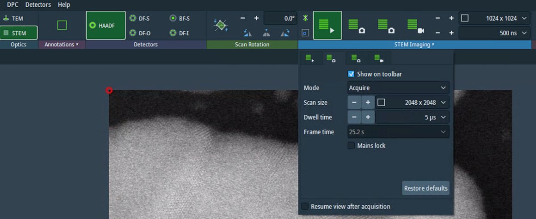This screenshot has width=536, height=219.
Task: Enable the Mains lock checkbox
Action: pyautogui.click(x=351, y=146)
